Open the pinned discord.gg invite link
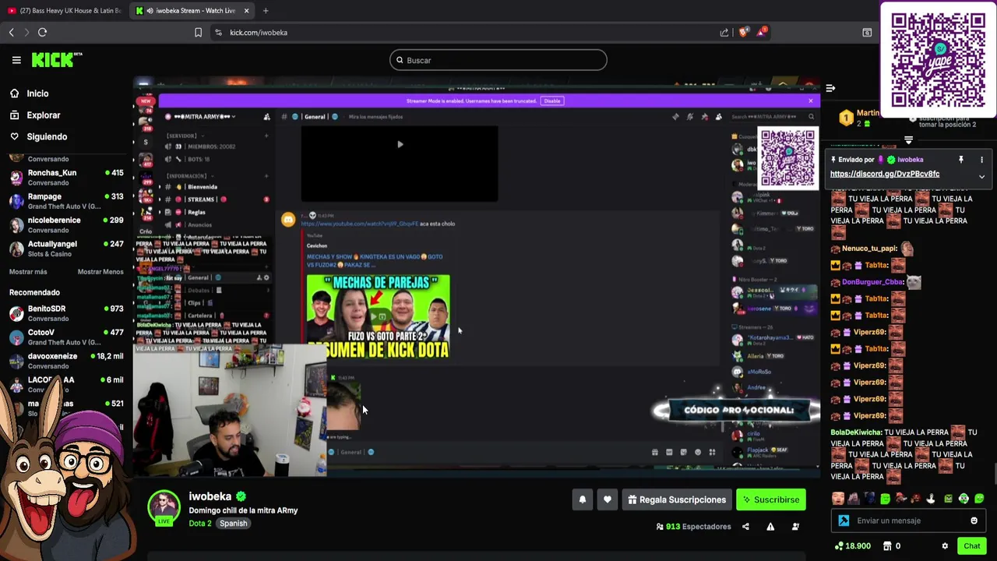 click(885, 174)
